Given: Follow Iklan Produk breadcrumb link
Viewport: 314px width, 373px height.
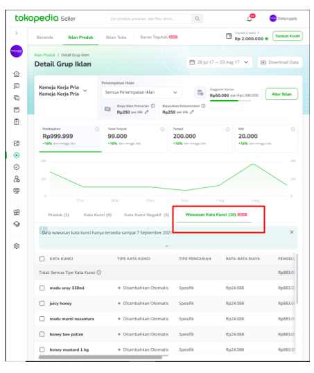Looking at the screenshot, I should (44, 55).
